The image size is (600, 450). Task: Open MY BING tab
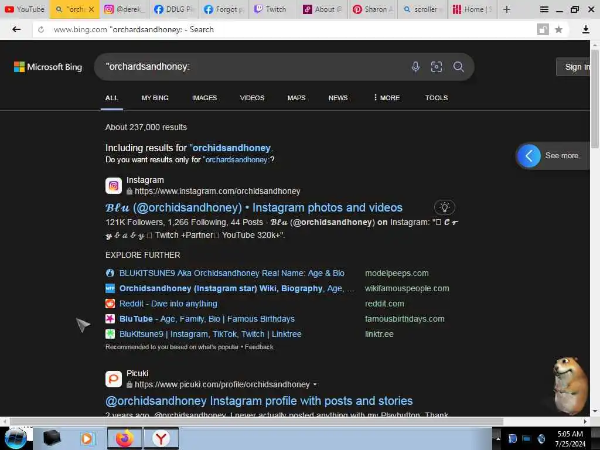click(155, 98)
